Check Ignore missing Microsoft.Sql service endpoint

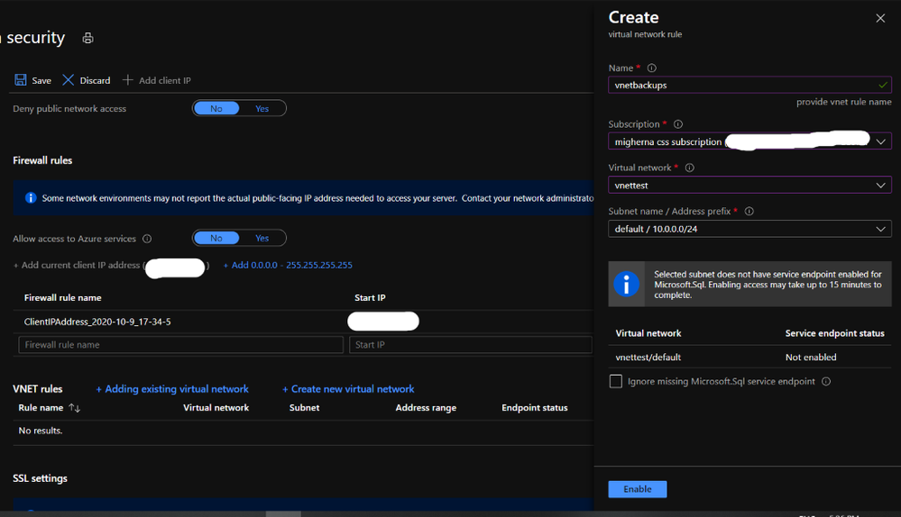tap(615, 382)
